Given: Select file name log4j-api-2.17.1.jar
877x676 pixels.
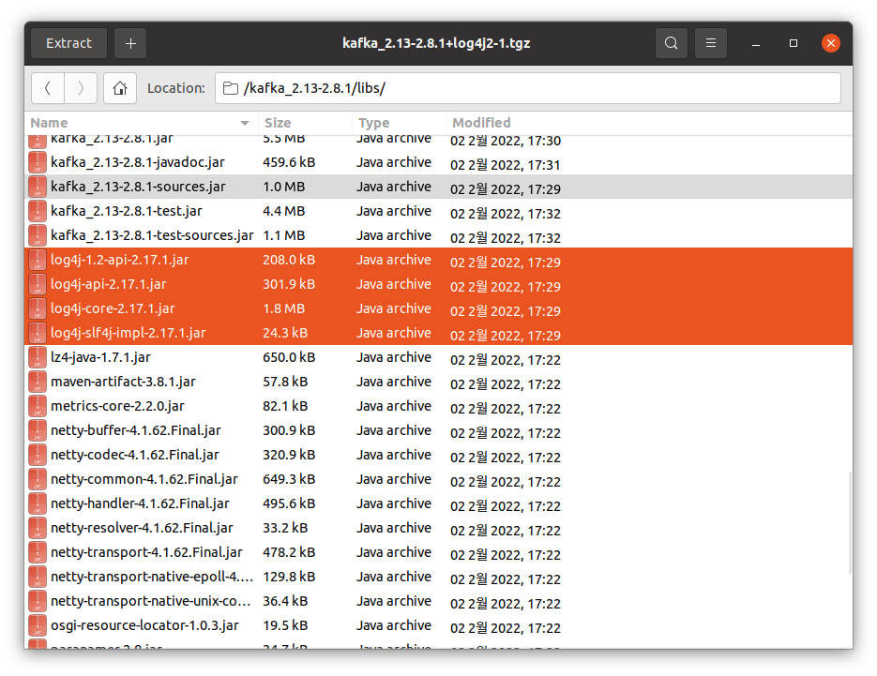Looking at the screenshot, I should [x=109, y=284].
